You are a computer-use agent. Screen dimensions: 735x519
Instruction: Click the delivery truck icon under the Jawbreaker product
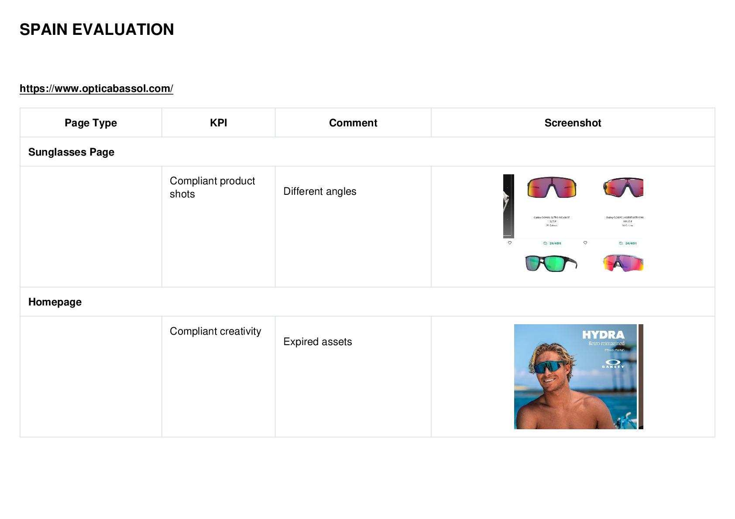621,243
